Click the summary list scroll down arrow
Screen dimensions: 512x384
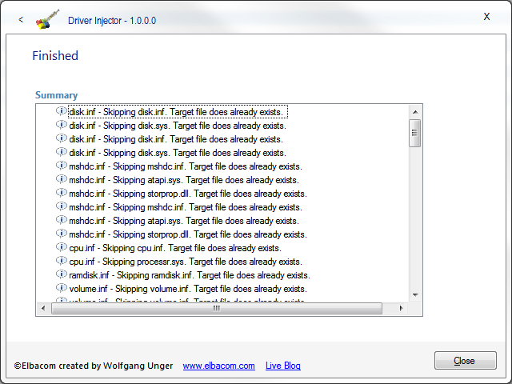click(415, 295)
